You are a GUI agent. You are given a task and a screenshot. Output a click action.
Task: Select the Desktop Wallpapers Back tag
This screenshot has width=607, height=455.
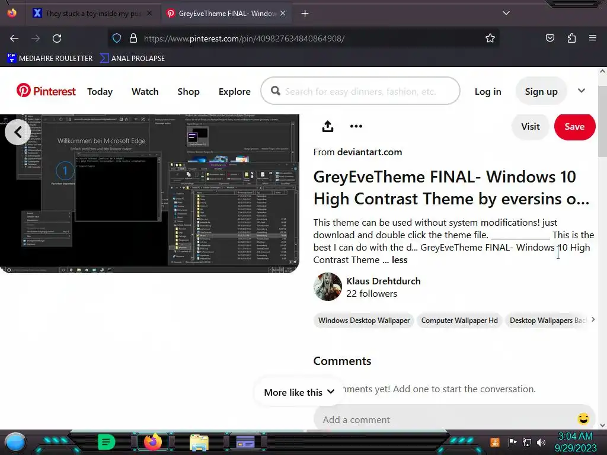(x=547, y=321)
